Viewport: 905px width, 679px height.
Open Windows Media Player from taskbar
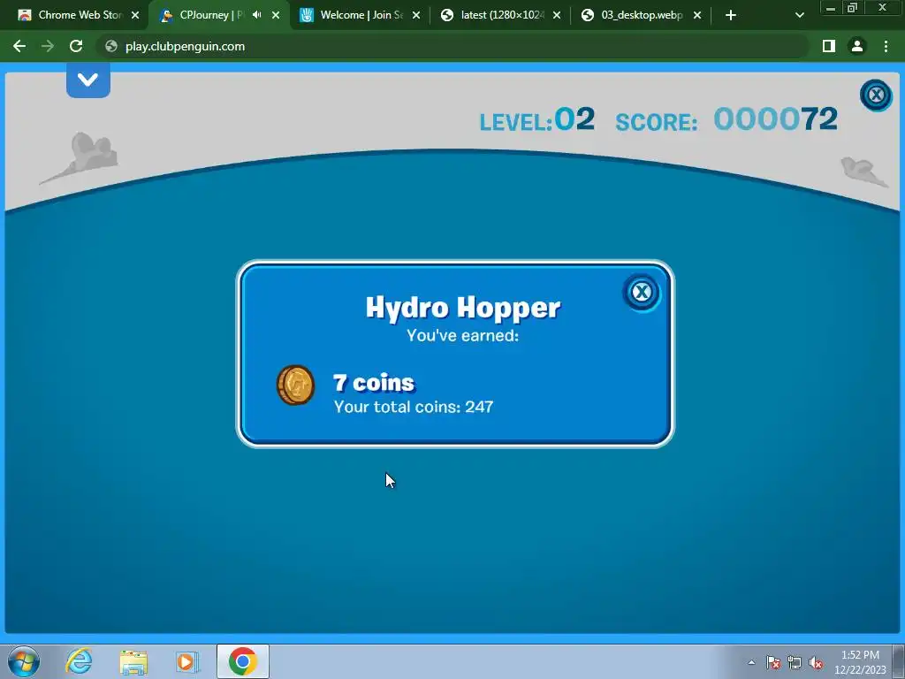click(187, 661)
